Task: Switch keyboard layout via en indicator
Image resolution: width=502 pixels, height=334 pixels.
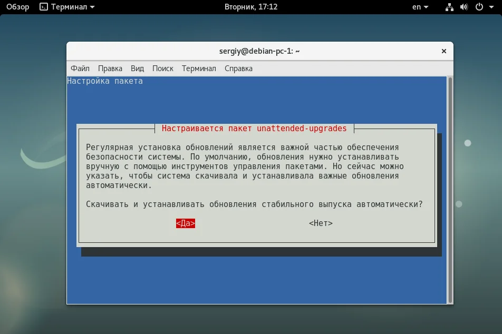Action: coord(420,7)
